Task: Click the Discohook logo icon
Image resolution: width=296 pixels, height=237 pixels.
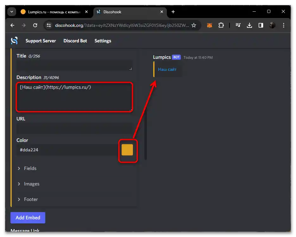Action: coord(14,41)
